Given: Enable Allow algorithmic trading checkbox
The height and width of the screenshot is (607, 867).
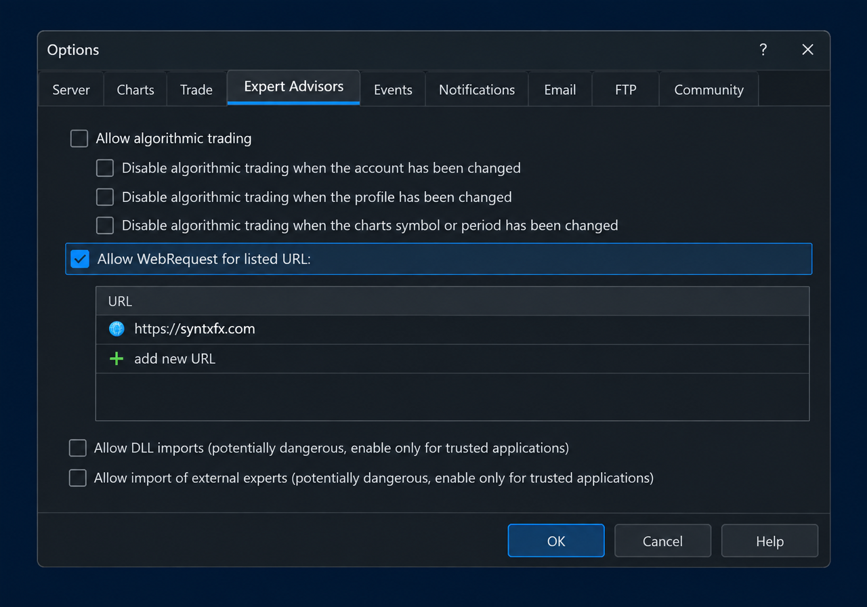Looking at the screenshot, I should 79,139.
